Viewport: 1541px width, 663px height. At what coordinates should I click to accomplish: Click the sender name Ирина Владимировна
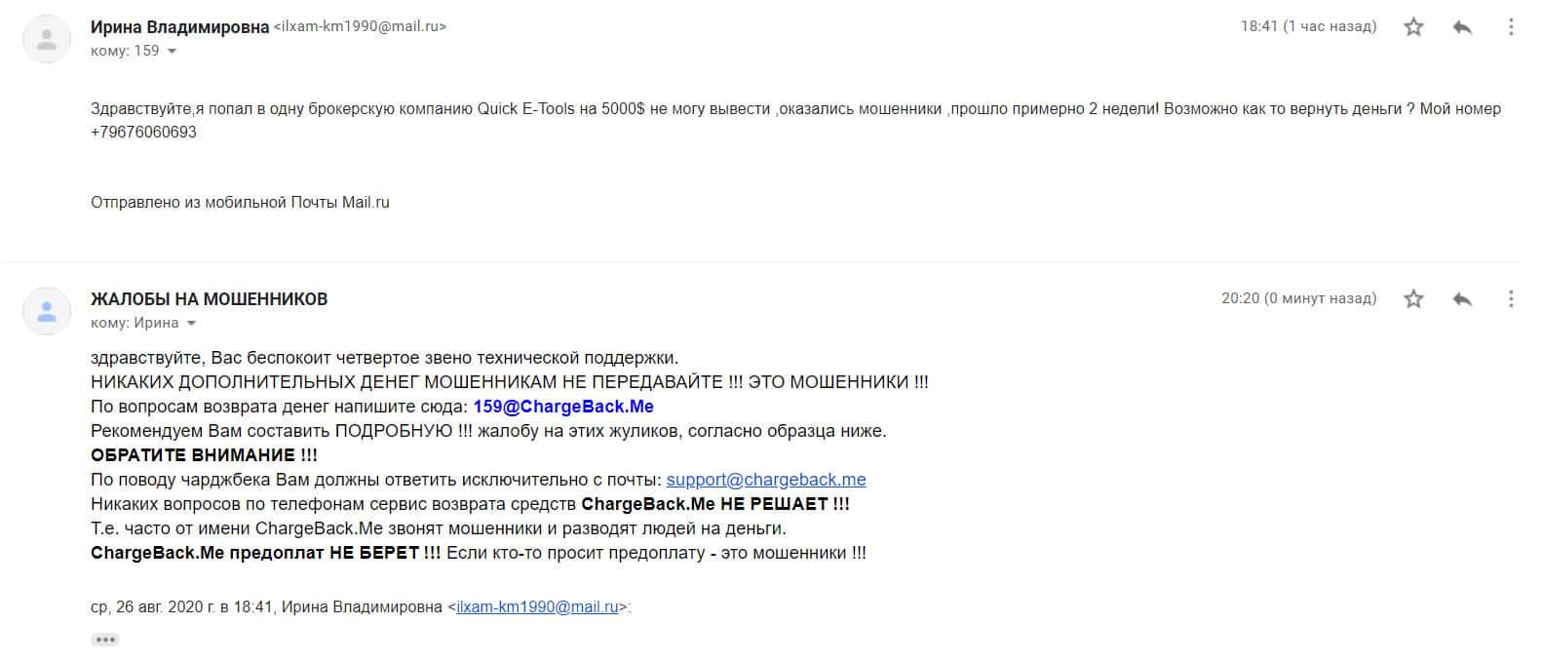point(179,27)
